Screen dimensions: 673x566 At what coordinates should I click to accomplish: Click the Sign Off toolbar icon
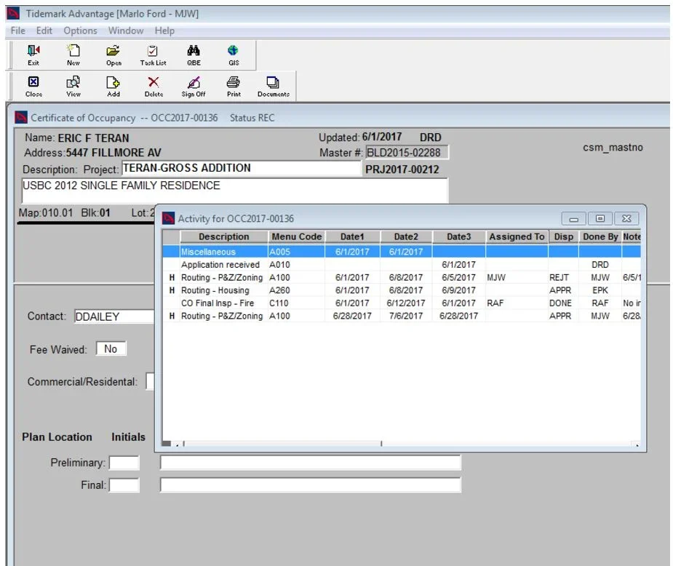(x=194, y=87)
